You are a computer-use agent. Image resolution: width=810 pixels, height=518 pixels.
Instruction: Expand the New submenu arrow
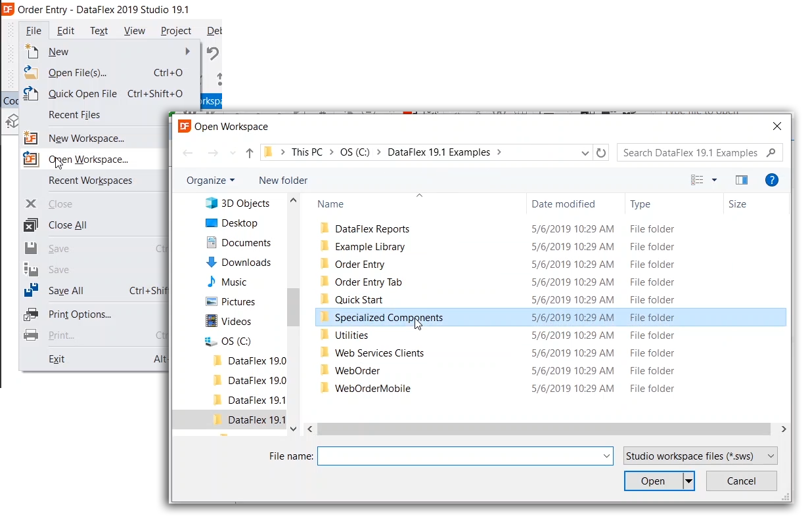tap(187, 52)
